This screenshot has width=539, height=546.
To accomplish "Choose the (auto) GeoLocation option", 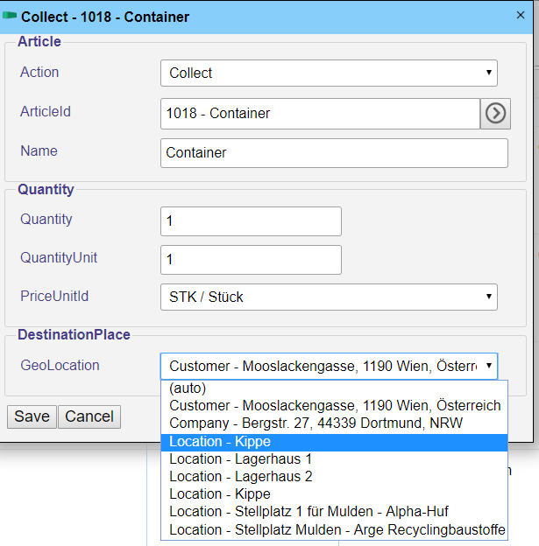I will point(334,388).
